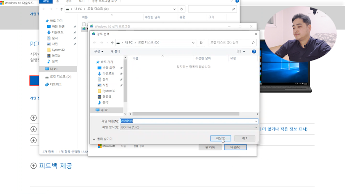Select 문서 in File Explorer sidebar
This screenshot has width=345, height=194.
coord(55,38)
